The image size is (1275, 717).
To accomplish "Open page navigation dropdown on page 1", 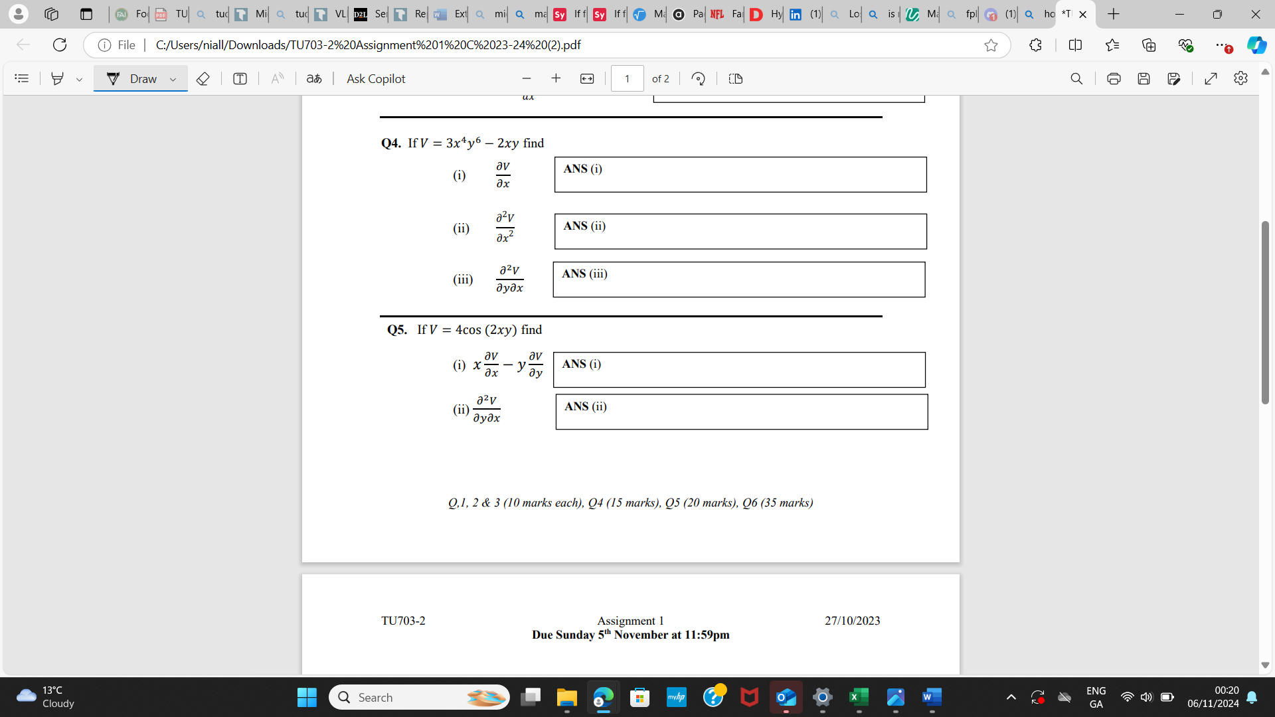I will 627,79.
